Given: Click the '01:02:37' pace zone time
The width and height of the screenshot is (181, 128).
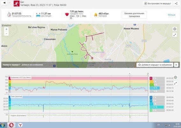Looking at the screenshot, I should coord(170,107).
